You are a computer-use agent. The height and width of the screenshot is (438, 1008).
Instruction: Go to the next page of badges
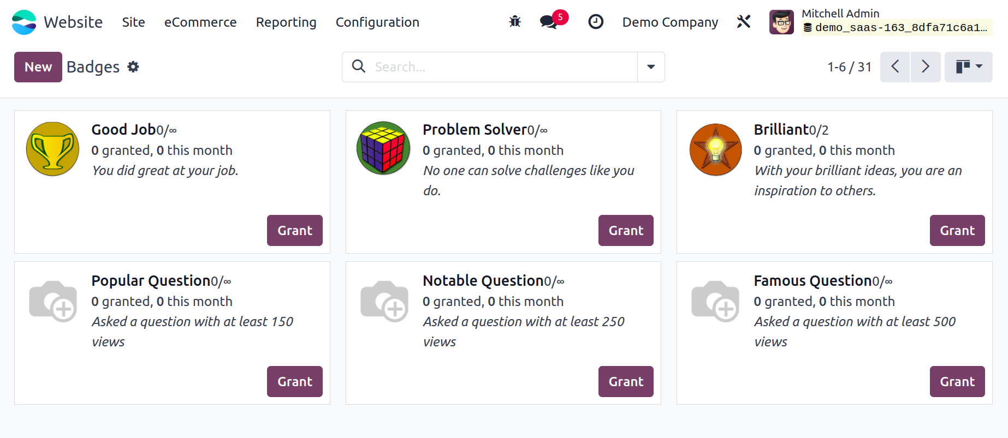(926, 67)
